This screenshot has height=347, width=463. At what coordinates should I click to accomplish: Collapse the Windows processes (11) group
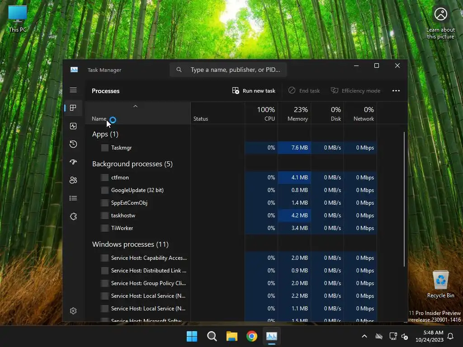(x=130, y=244)
